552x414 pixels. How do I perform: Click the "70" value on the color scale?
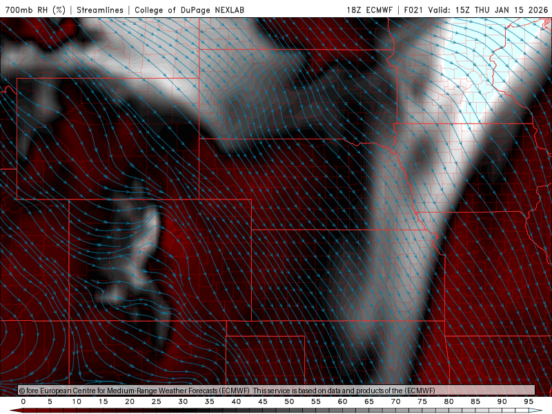(x=395, y=402)
